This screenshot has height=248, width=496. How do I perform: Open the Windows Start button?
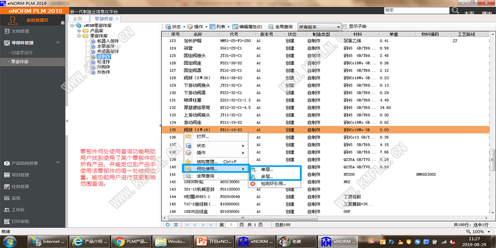pos(10,241)
